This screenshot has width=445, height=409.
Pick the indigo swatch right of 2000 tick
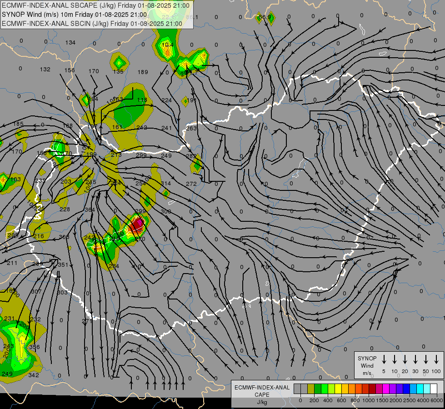(x=400, y=389)
